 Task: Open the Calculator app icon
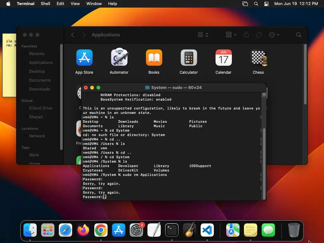189,58
